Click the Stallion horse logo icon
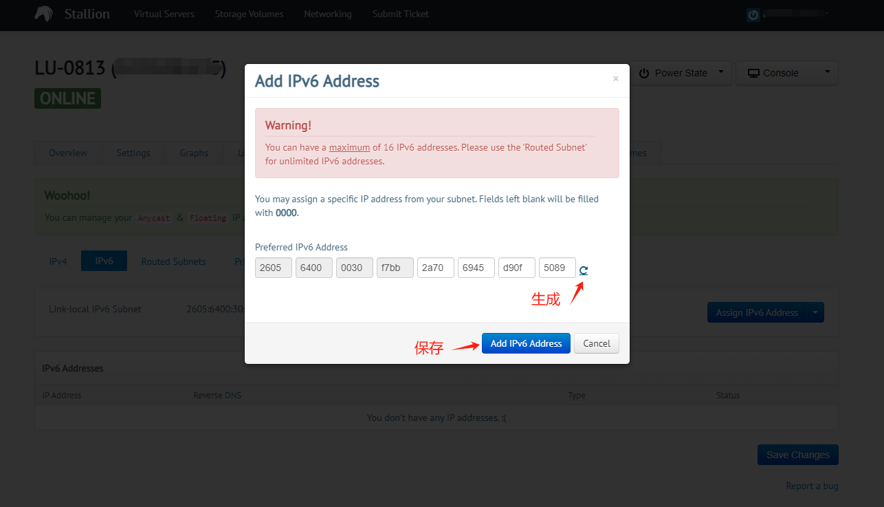This screenshot has width=884, height=507. click(x=43, y=14)
